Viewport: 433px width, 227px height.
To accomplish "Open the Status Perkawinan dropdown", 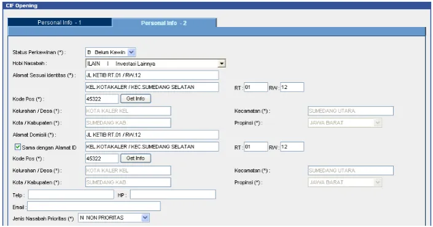I will click(111, 52).
